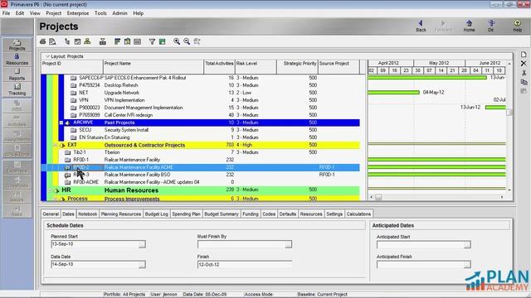Sort by the Project Name column header

[x=153, y=67]
